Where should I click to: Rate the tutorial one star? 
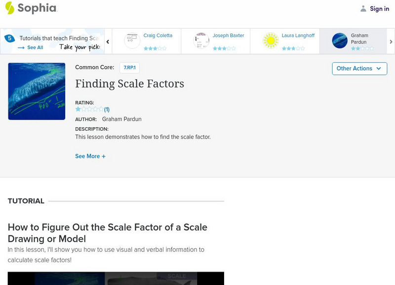click(x=78, y=108)
